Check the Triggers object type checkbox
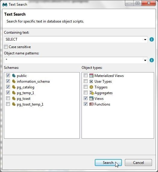 coord(85,87)
